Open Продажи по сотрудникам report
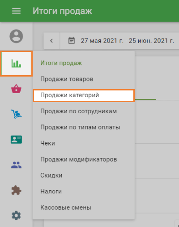 (x=84, y=111)
